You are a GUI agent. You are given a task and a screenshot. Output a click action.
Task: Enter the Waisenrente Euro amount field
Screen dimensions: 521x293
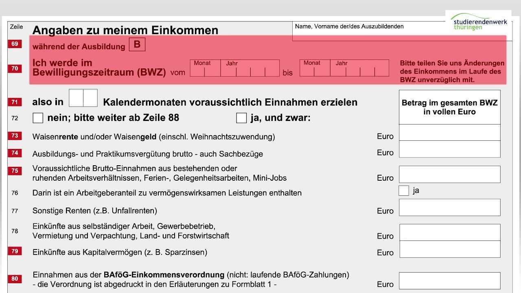[x=449, y=133]
